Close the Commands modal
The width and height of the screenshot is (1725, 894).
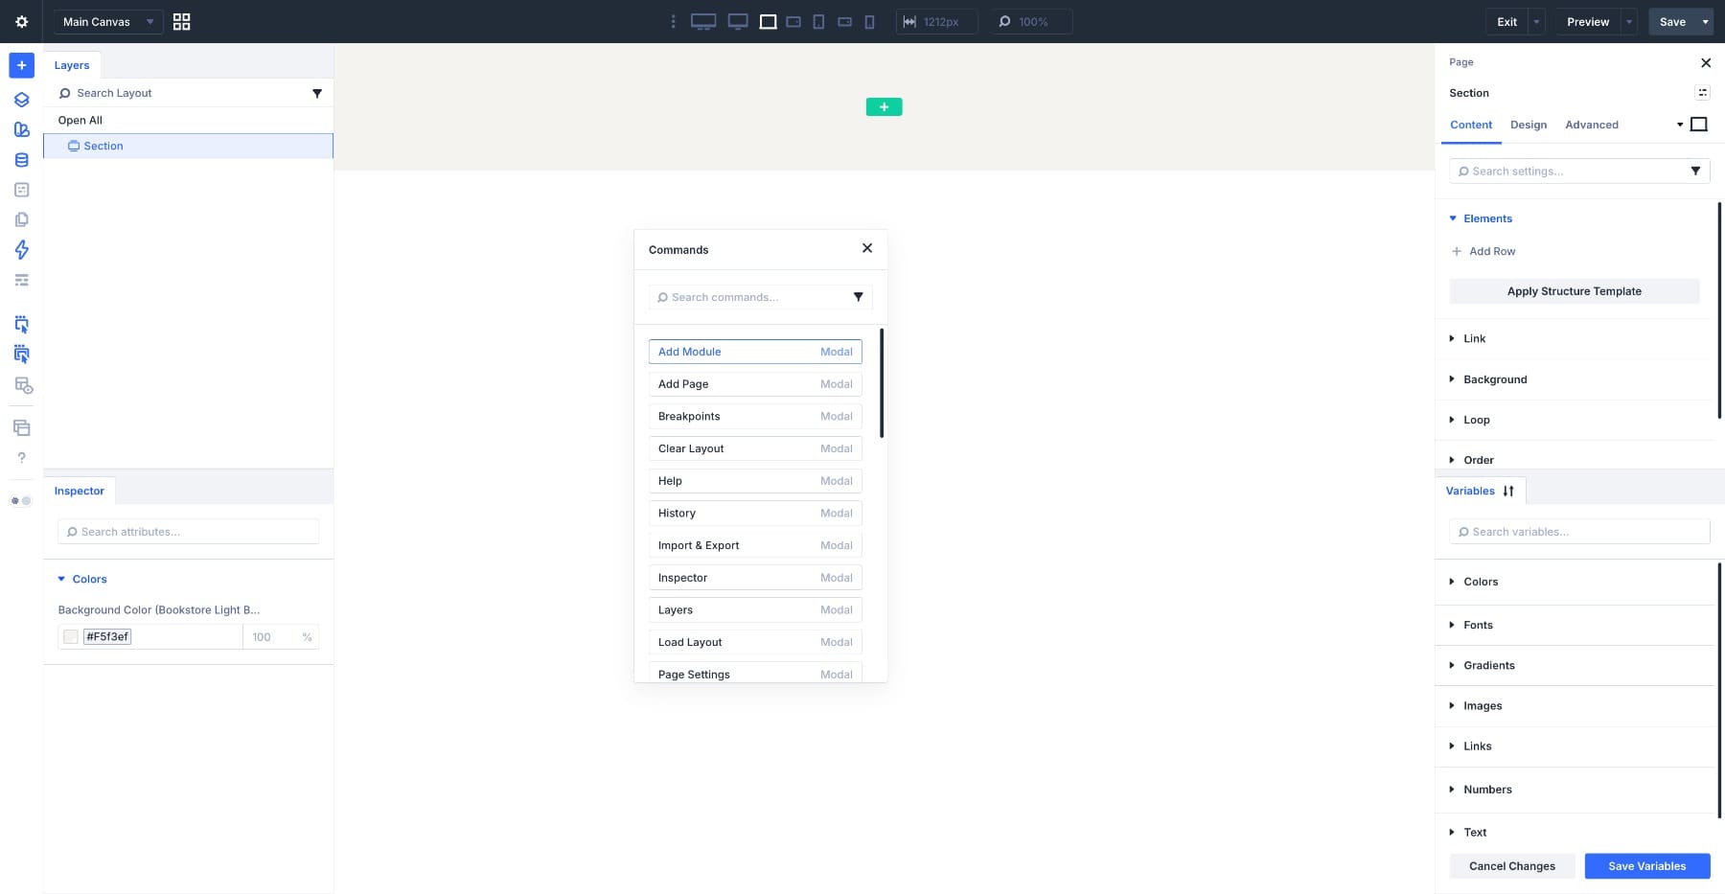point(867,248)
